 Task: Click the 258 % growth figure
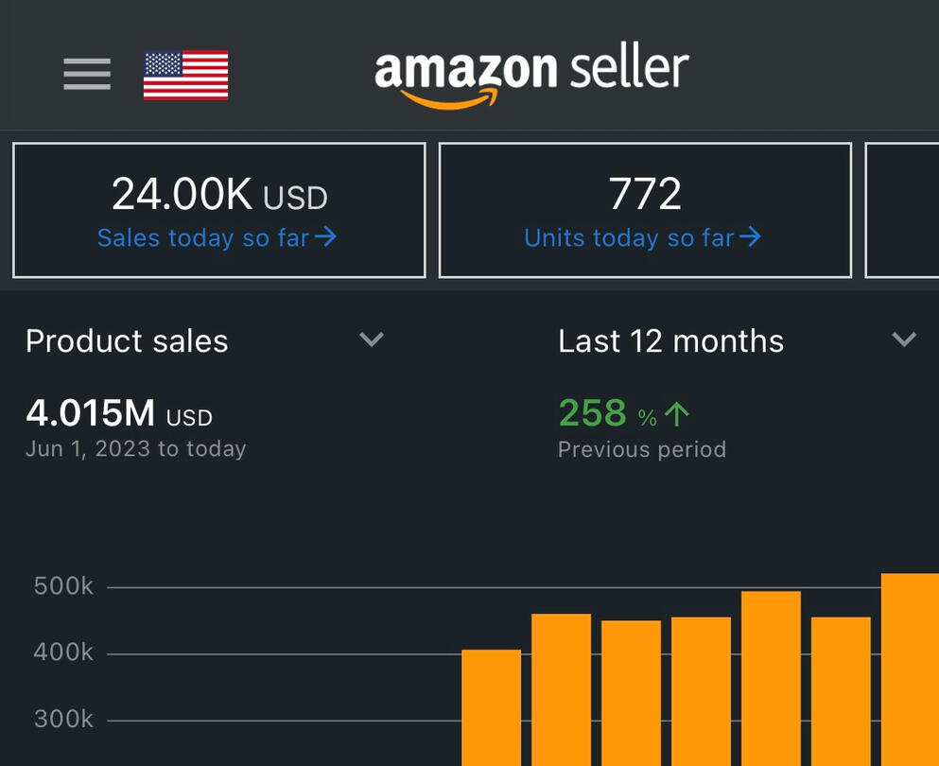(x=593, y=414)
